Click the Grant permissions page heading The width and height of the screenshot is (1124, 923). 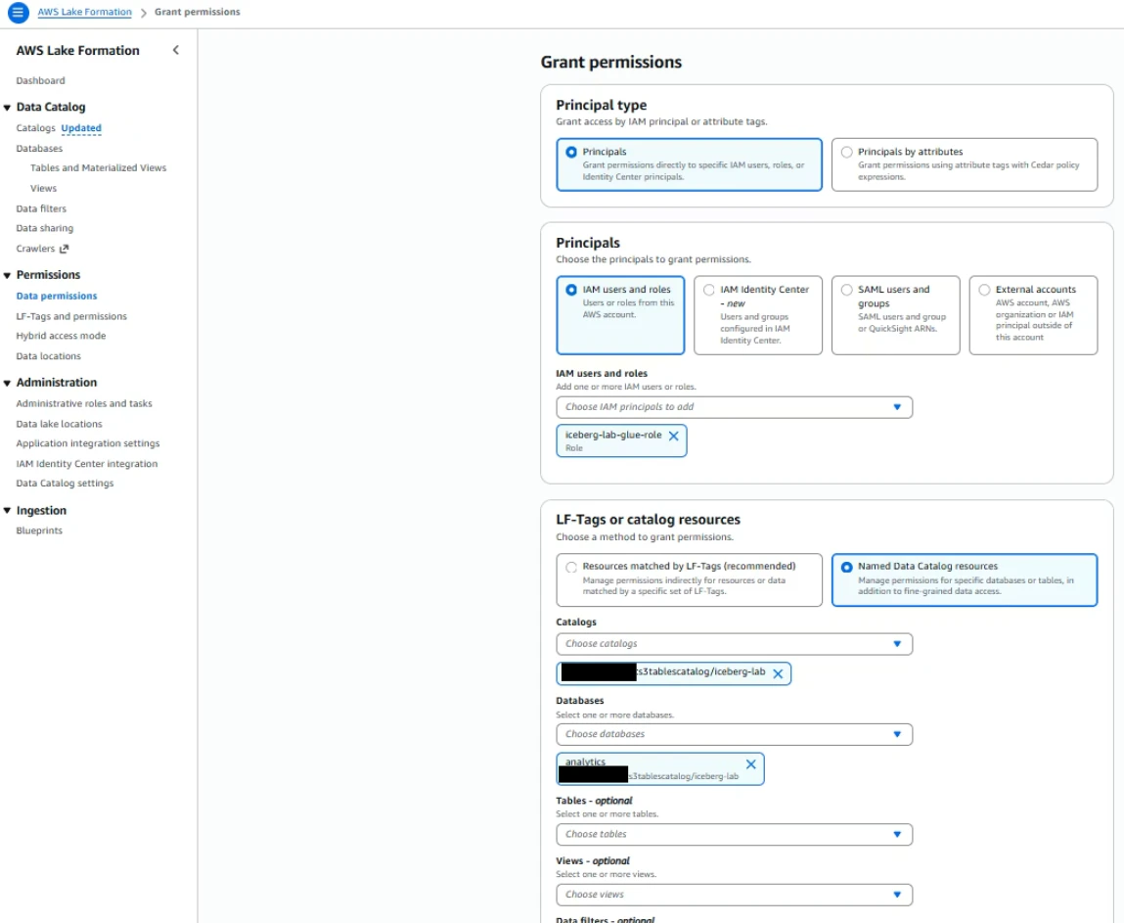tap(610, 63)
